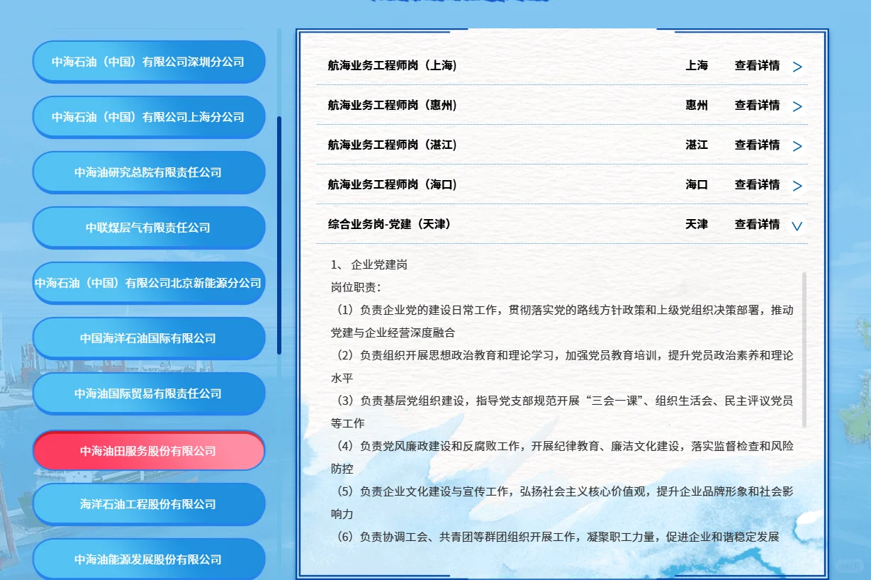
Task: Click the company list scrollbar thumb
Action: [279, 235]
